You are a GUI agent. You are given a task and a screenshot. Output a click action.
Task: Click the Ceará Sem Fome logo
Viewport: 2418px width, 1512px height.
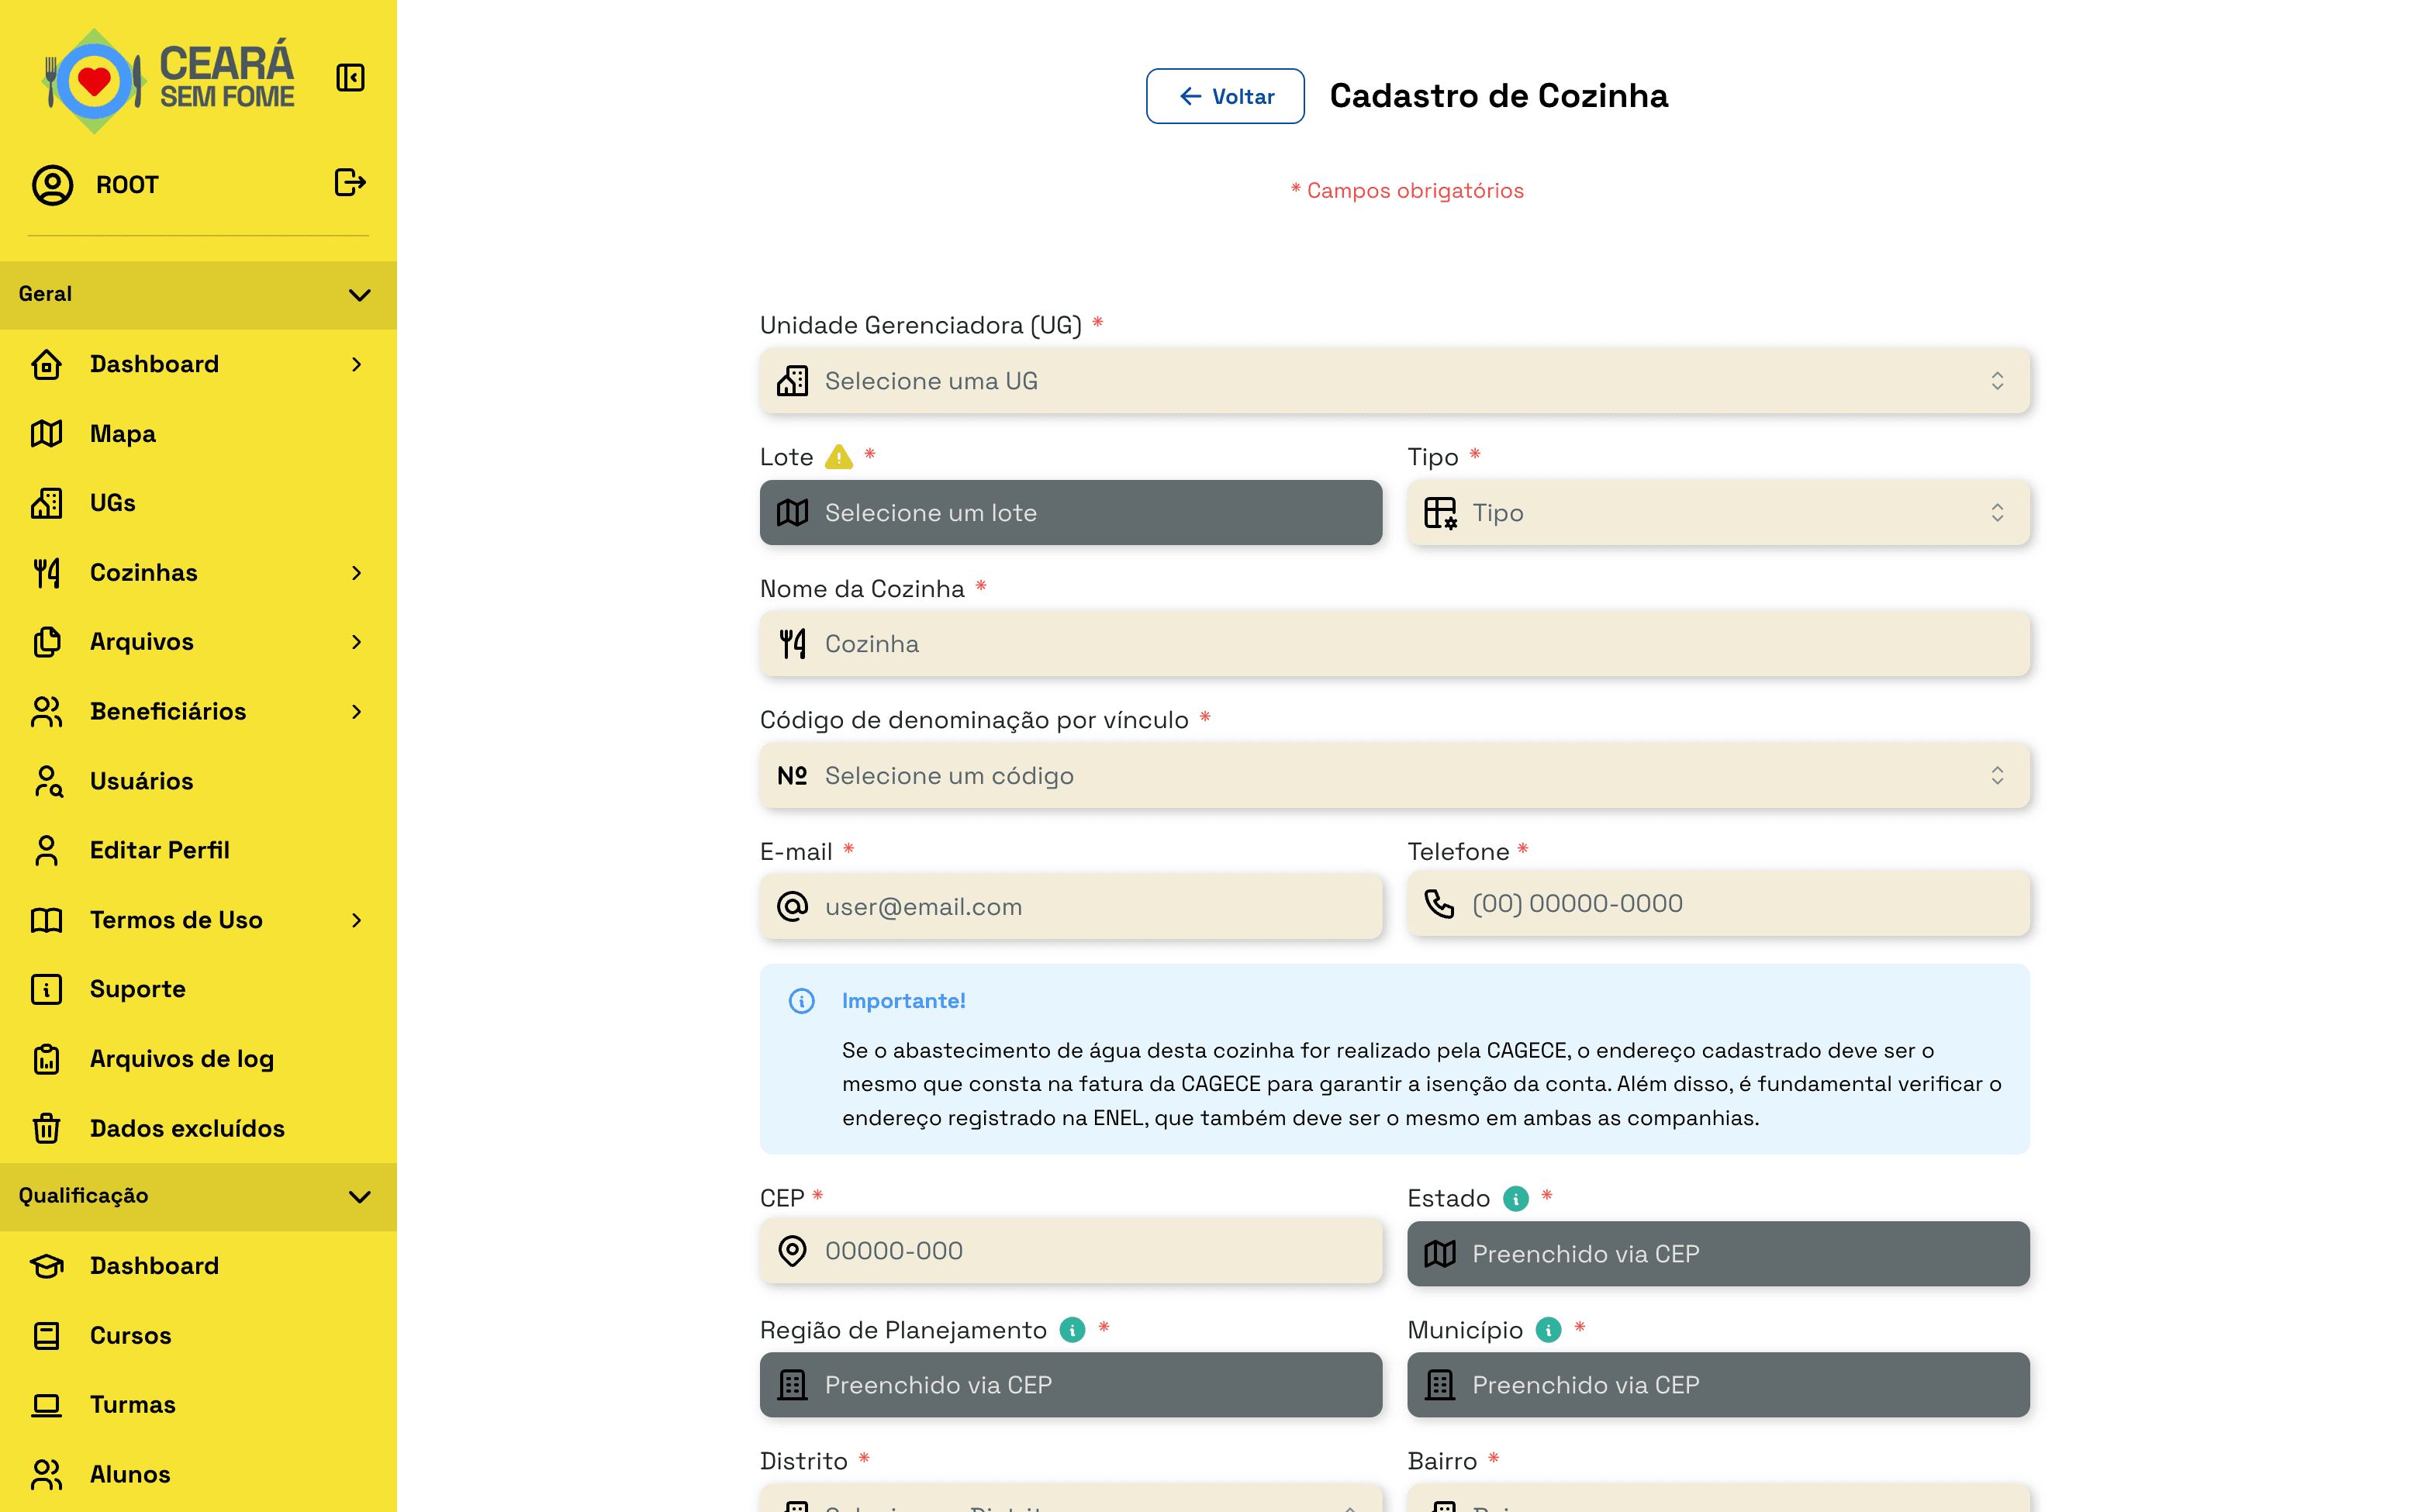coord(168,80)
